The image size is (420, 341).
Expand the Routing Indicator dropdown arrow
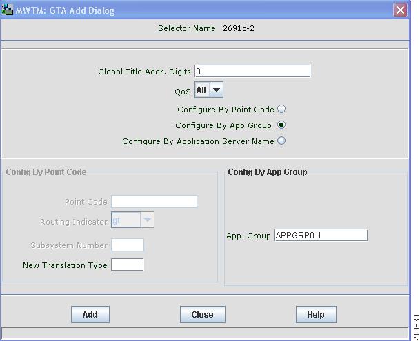pos(148,220)
